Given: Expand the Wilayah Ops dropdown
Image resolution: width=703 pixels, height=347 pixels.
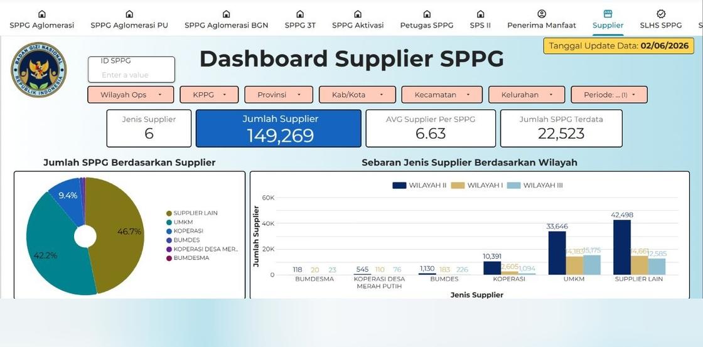Looking at the screenshot, I should (131, 95).
